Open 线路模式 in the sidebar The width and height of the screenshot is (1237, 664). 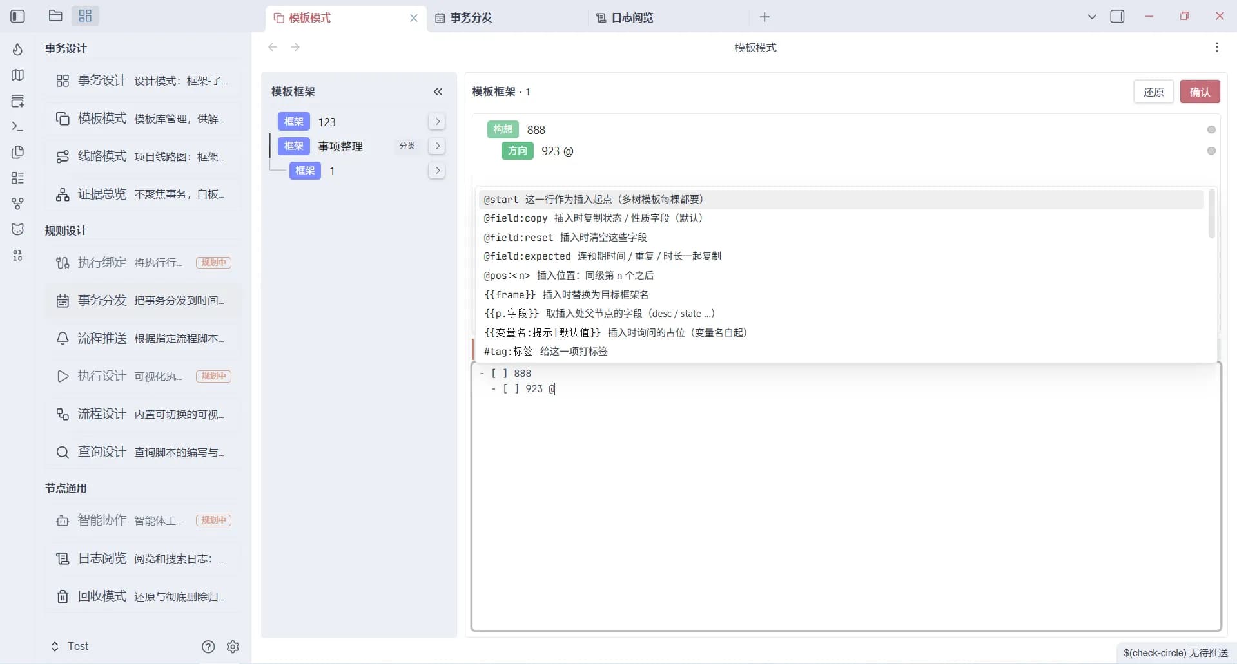143,157
